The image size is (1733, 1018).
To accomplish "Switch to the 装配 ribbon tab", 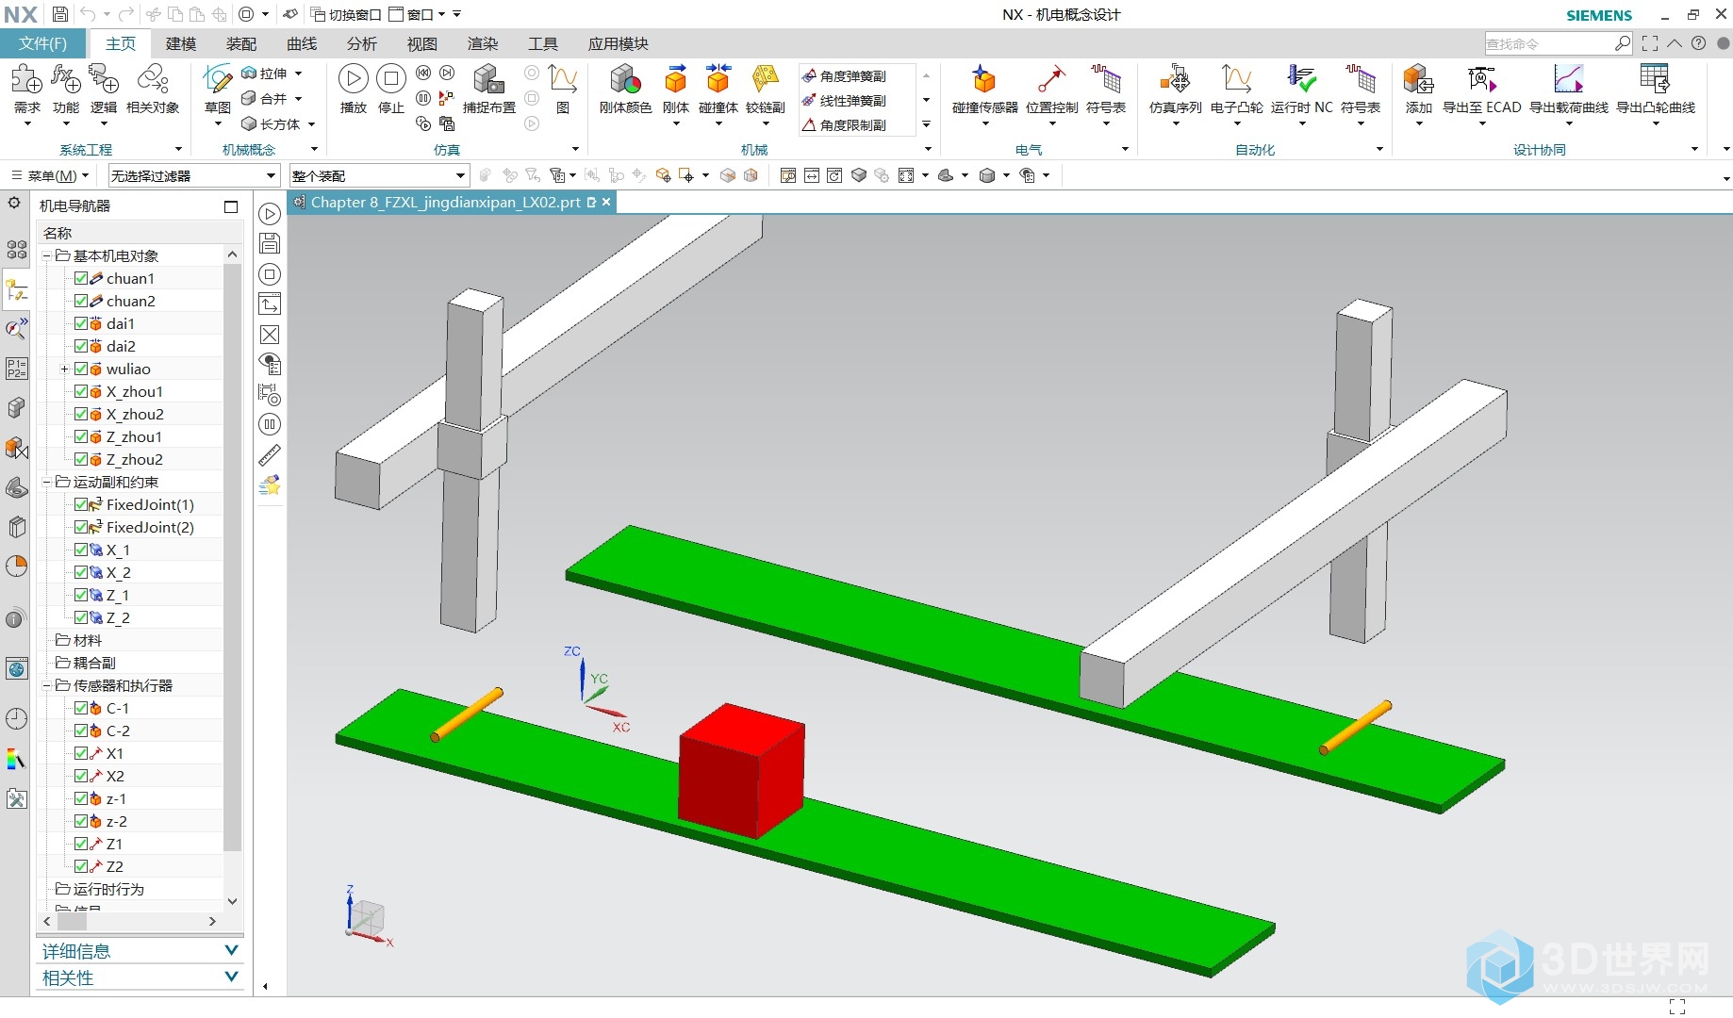I will pyautogui.click(x=240, y=43).
